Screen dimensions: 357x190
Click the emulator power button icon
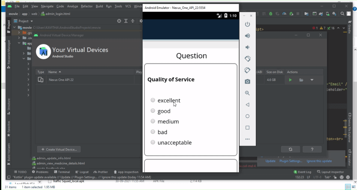point(247,24)
